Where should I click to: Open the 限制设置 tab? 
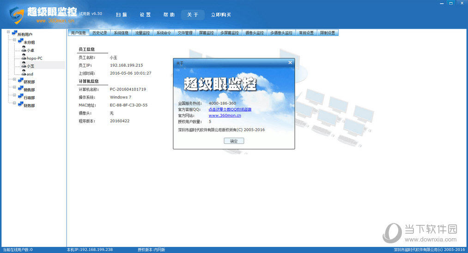[x=328, y=33]
